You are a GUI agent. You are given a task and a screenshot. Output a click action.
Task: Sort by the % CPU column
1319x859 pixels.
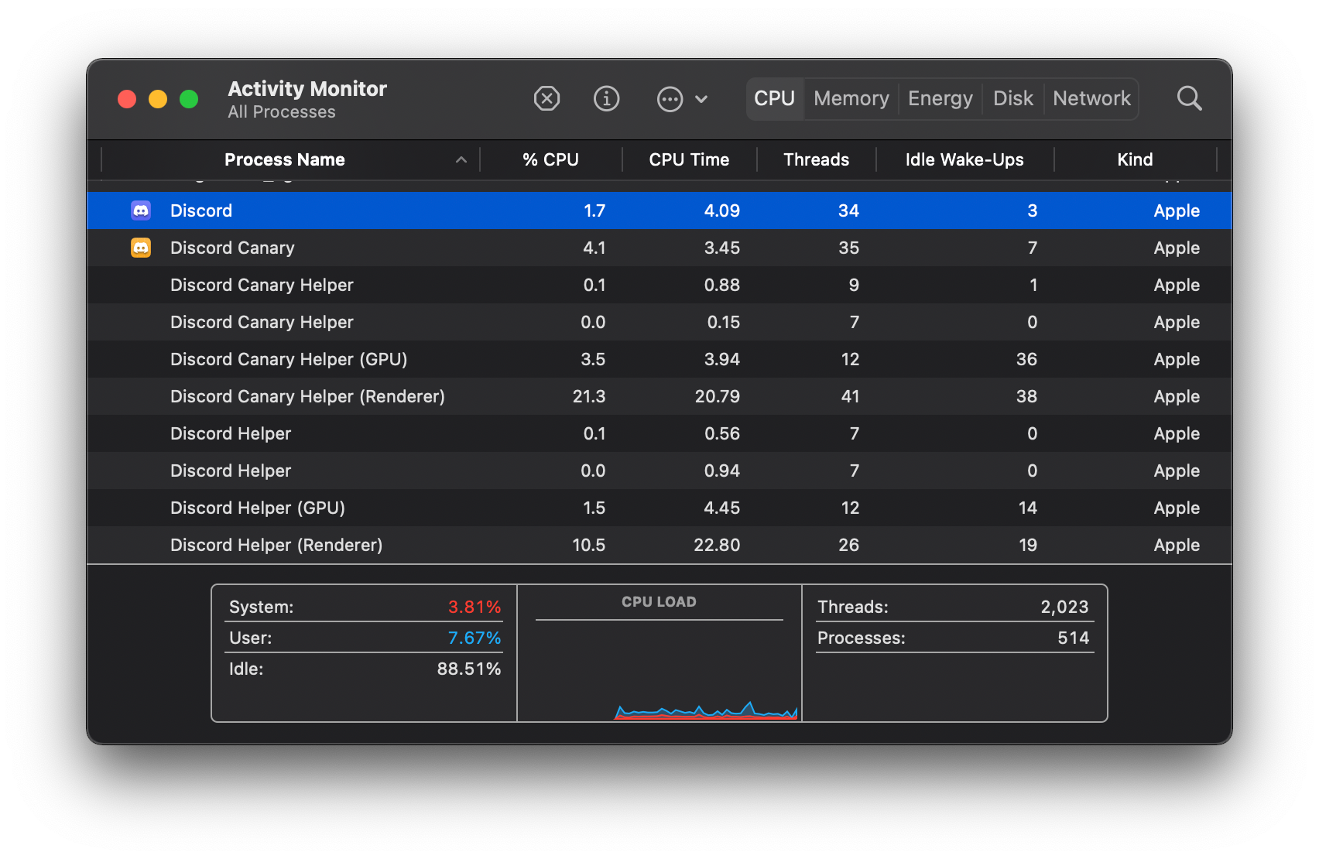pos(550,159)
